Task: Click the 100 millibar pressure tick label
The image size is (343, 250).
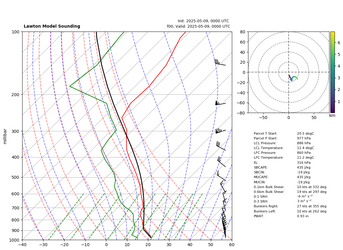Action: 16,32
